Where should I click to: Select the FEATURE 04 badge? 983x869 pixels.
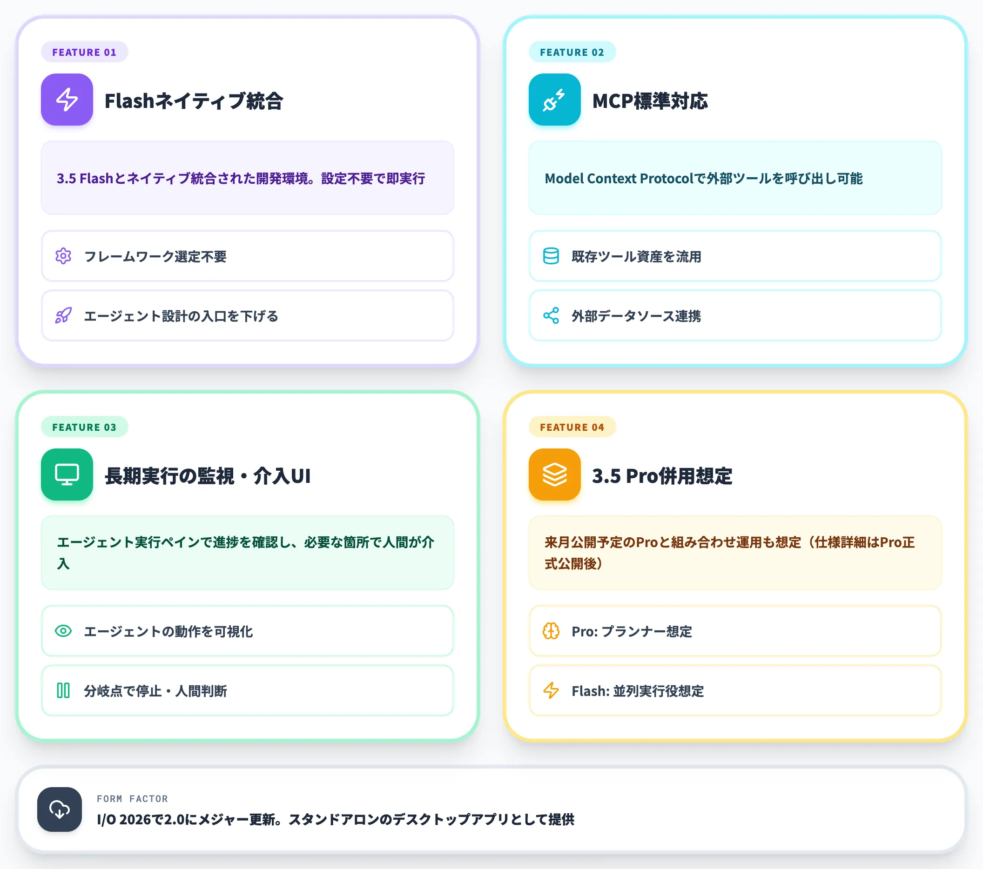(572, 427)
